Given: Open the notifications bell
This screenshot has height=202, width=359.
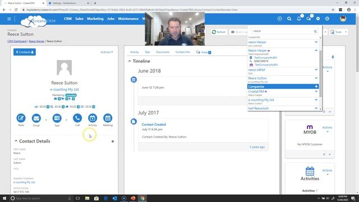Looking at the screenshot, I should (299, 19).
